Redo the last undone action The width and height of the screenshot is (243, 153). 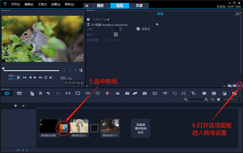(58, 94)
